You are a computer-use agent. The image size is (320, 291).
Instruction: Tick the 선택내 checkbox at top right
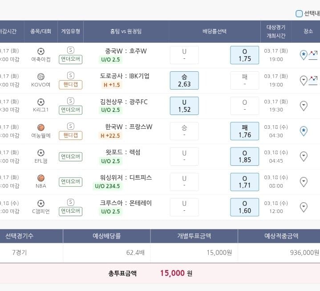(299, 13)
